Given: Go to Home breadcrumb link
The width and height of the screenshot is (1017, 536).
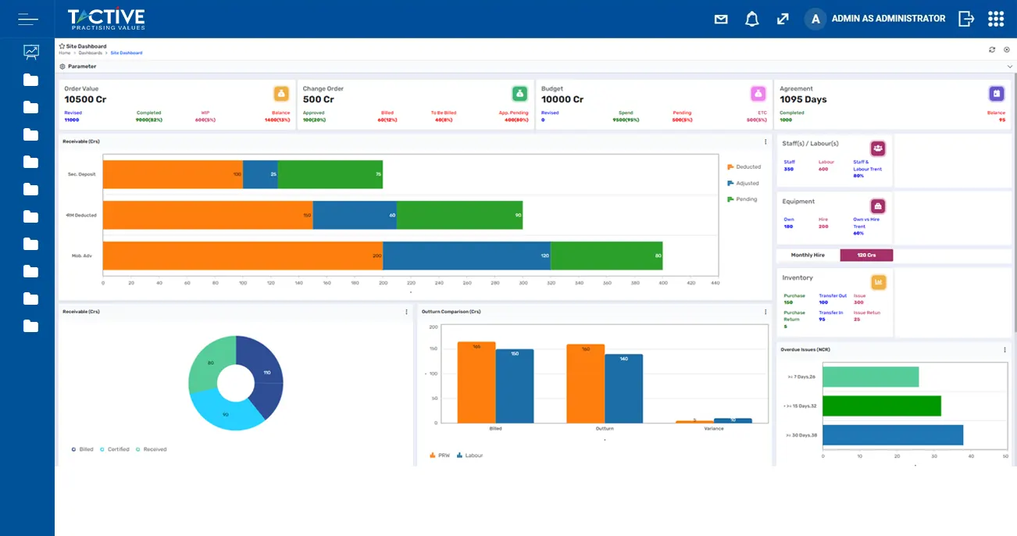Looking at the screenshot, I should tap(64, 53).
